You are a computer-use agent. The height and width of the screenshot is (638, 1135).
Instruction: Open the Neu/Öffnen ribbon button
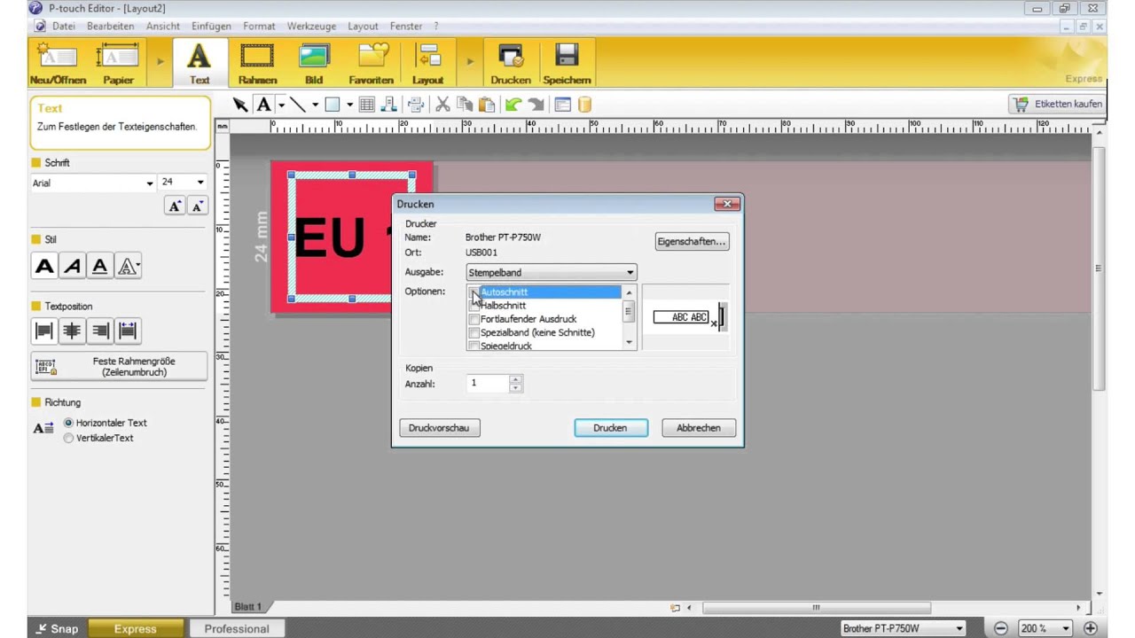pos(58,64)
